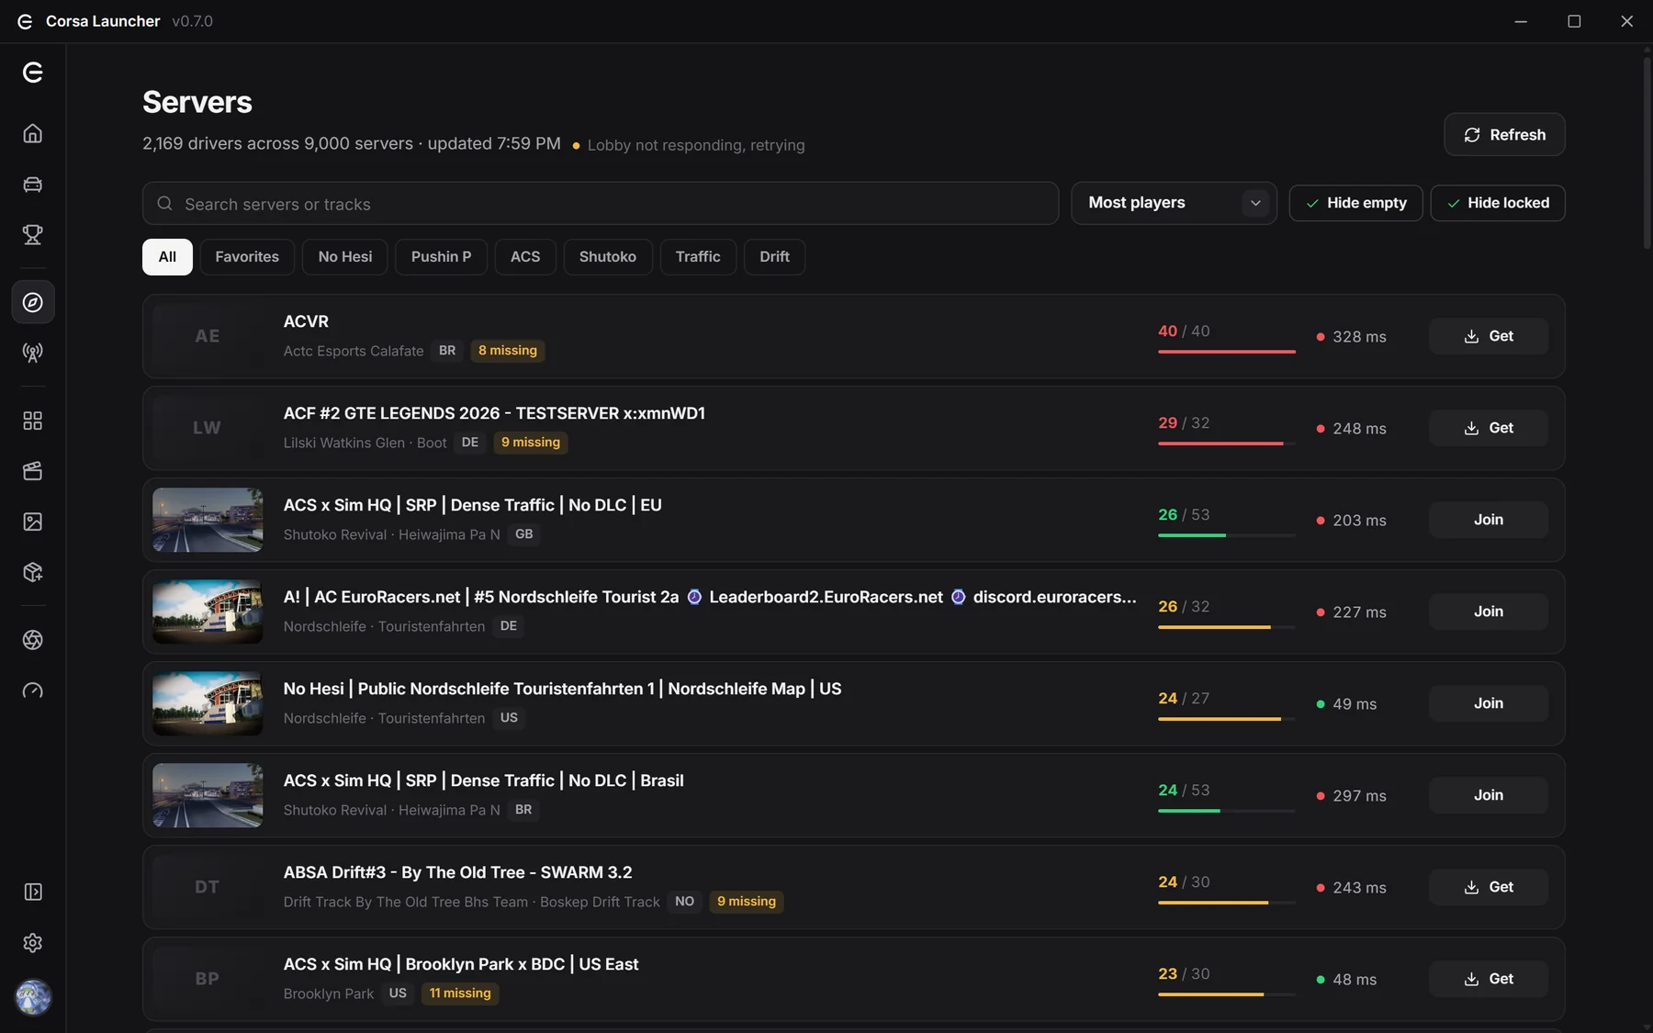Image resolution: width=1653 pixels, height=1033 pixels.
Task: Toggle the Hide empty filter
Action: coord(1355,203)
